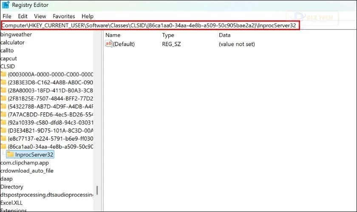
Task: Select the {2F81B25E-7507-4844 key text
Action: point(50,99)
